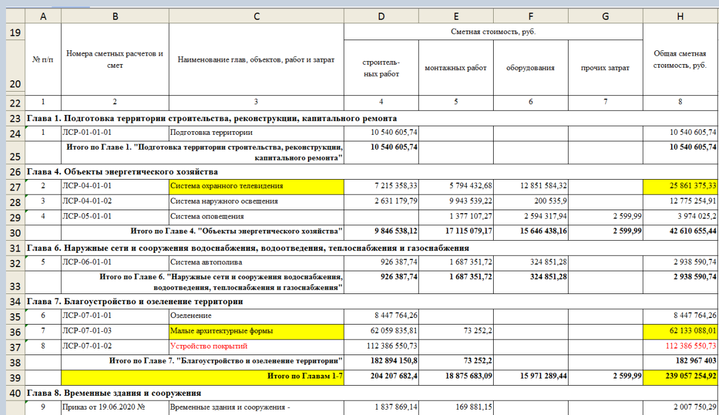This screenshot has width=719, height=415.
Task: Select column D header
Action: coord(381,16)
